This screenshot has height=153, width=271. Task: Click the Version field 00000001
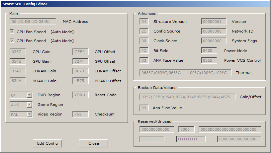214,22
